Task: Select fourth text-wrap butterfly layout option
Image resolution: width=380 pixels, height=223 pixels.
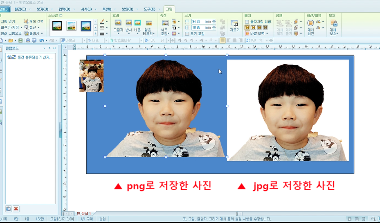Action: [265, 28]
